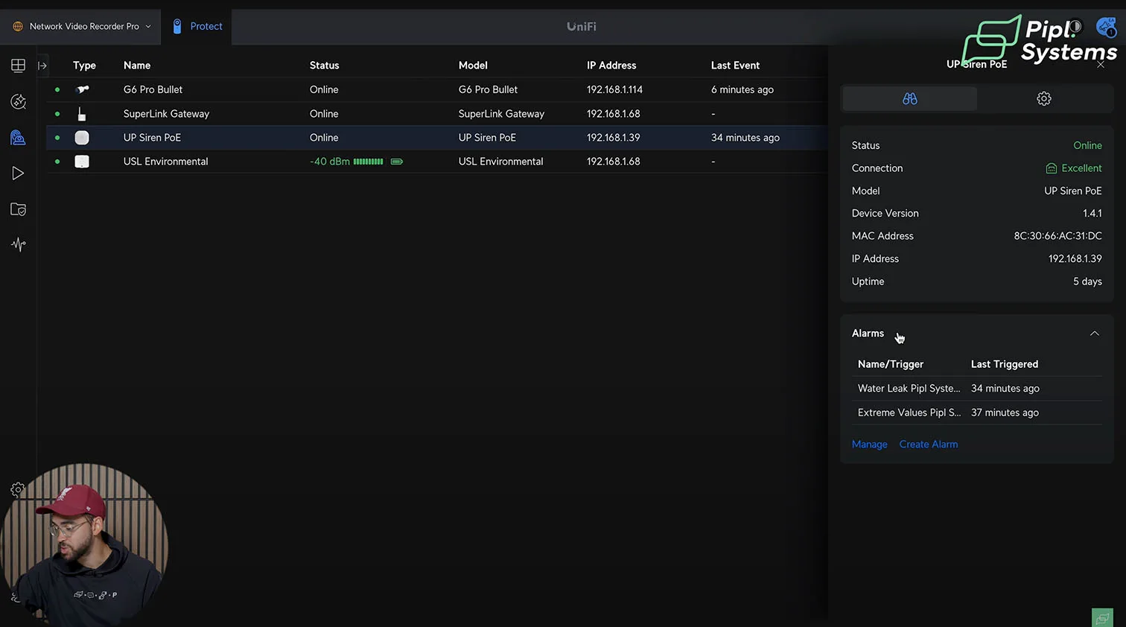Screen dimensions: 1126x627
Task: Open the playback icon in sidebar
Action: tap(18, 174)
